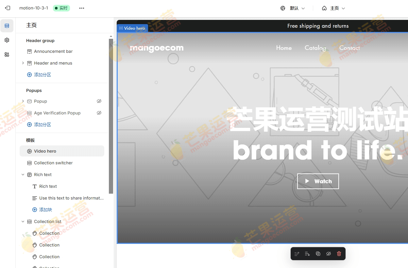Delete section with red trash icon
This screenshot has height=268, width=408.
pyautogui.click(x=339, y=254)
